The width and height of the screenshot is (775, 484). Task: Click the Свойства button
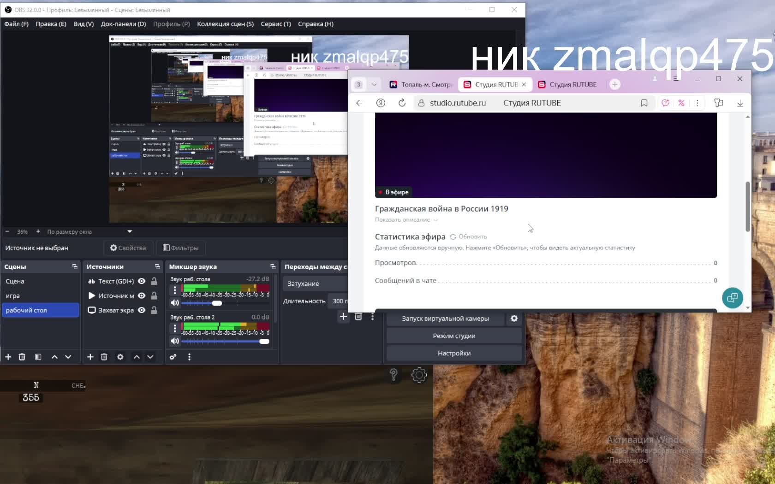tap(128, 248)
